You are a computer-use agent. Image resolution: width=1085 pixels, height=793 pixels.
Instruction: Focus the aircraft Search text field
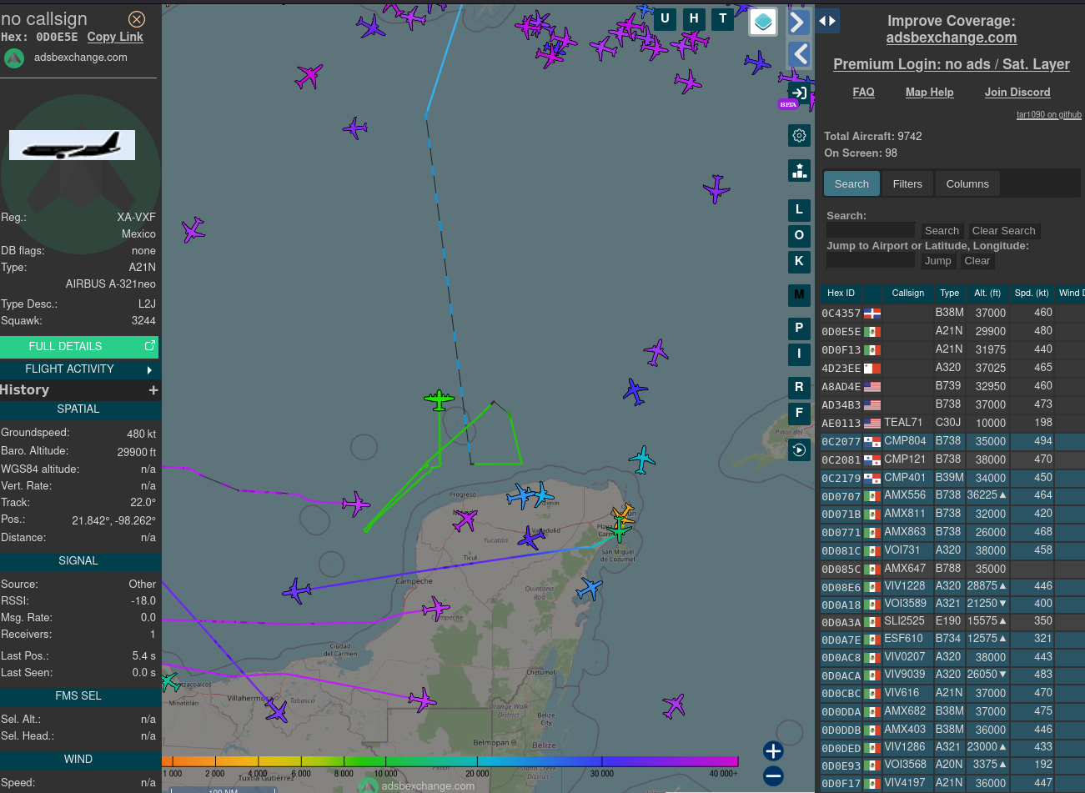(871, 231)
